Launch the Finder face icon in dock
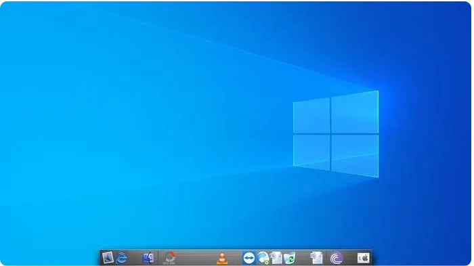 pyautogui.click(x=148, y=257)
